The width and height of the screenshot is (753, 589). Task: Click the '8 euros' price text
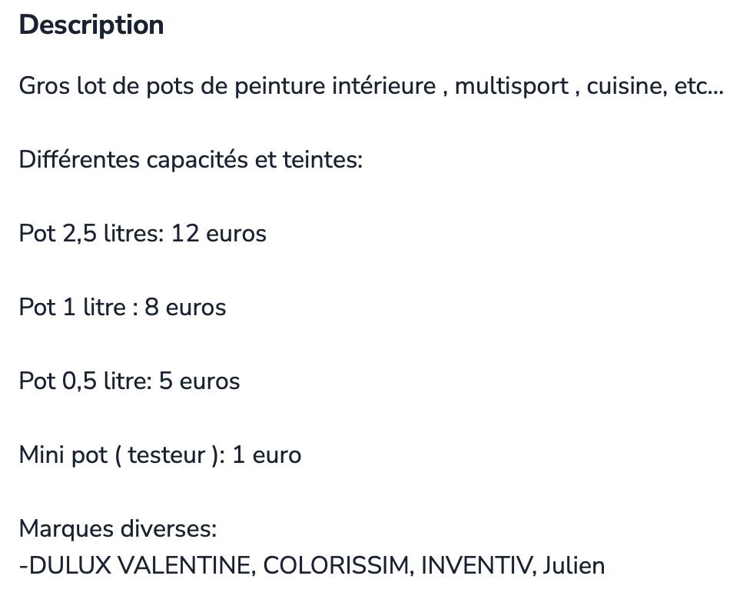[185, 307]
